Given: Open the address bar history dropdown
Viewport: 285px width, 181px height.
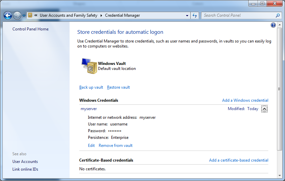Looking at the screenshot, I should point(187,16).
